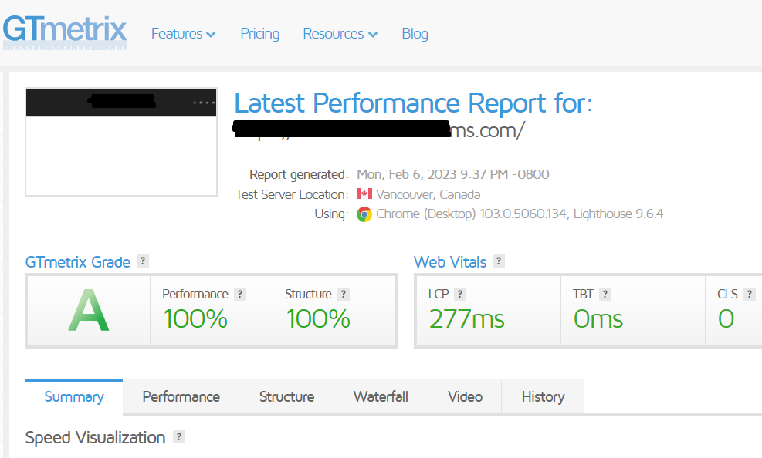Select the Video tab
This screenshot has height=458, width=762.
point(464,396)
